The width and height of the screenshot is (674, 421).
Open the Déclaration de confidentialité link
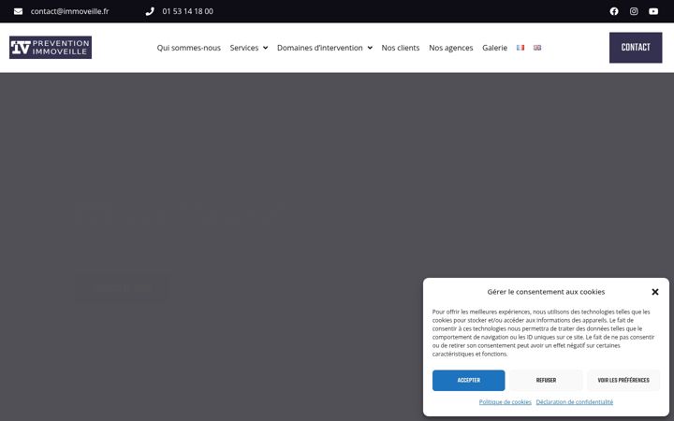574,401
